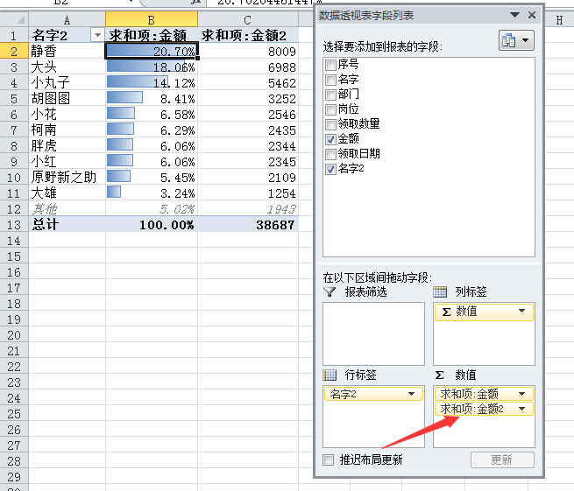Open dropdown of 数值 item in column labels

522,311
